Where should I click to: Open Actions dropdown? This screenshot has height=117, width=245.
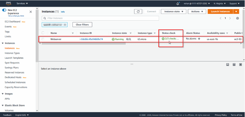pyautogui.click(x=197, y=11)
